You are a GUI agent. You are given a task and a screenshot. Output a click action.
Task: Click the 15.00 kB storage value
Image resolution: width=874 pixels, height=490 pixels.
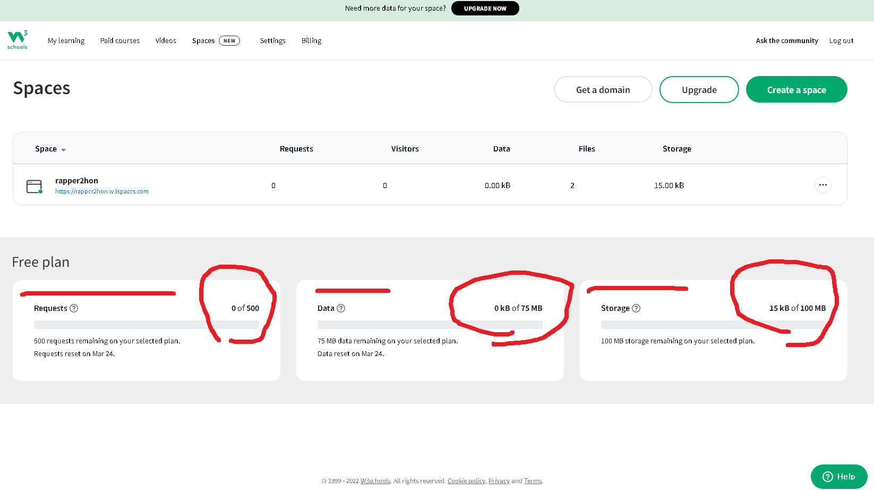pos(669,185)
